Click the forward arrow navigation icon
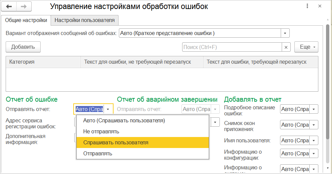The image size is (332, 174). (x=24, y=6)
